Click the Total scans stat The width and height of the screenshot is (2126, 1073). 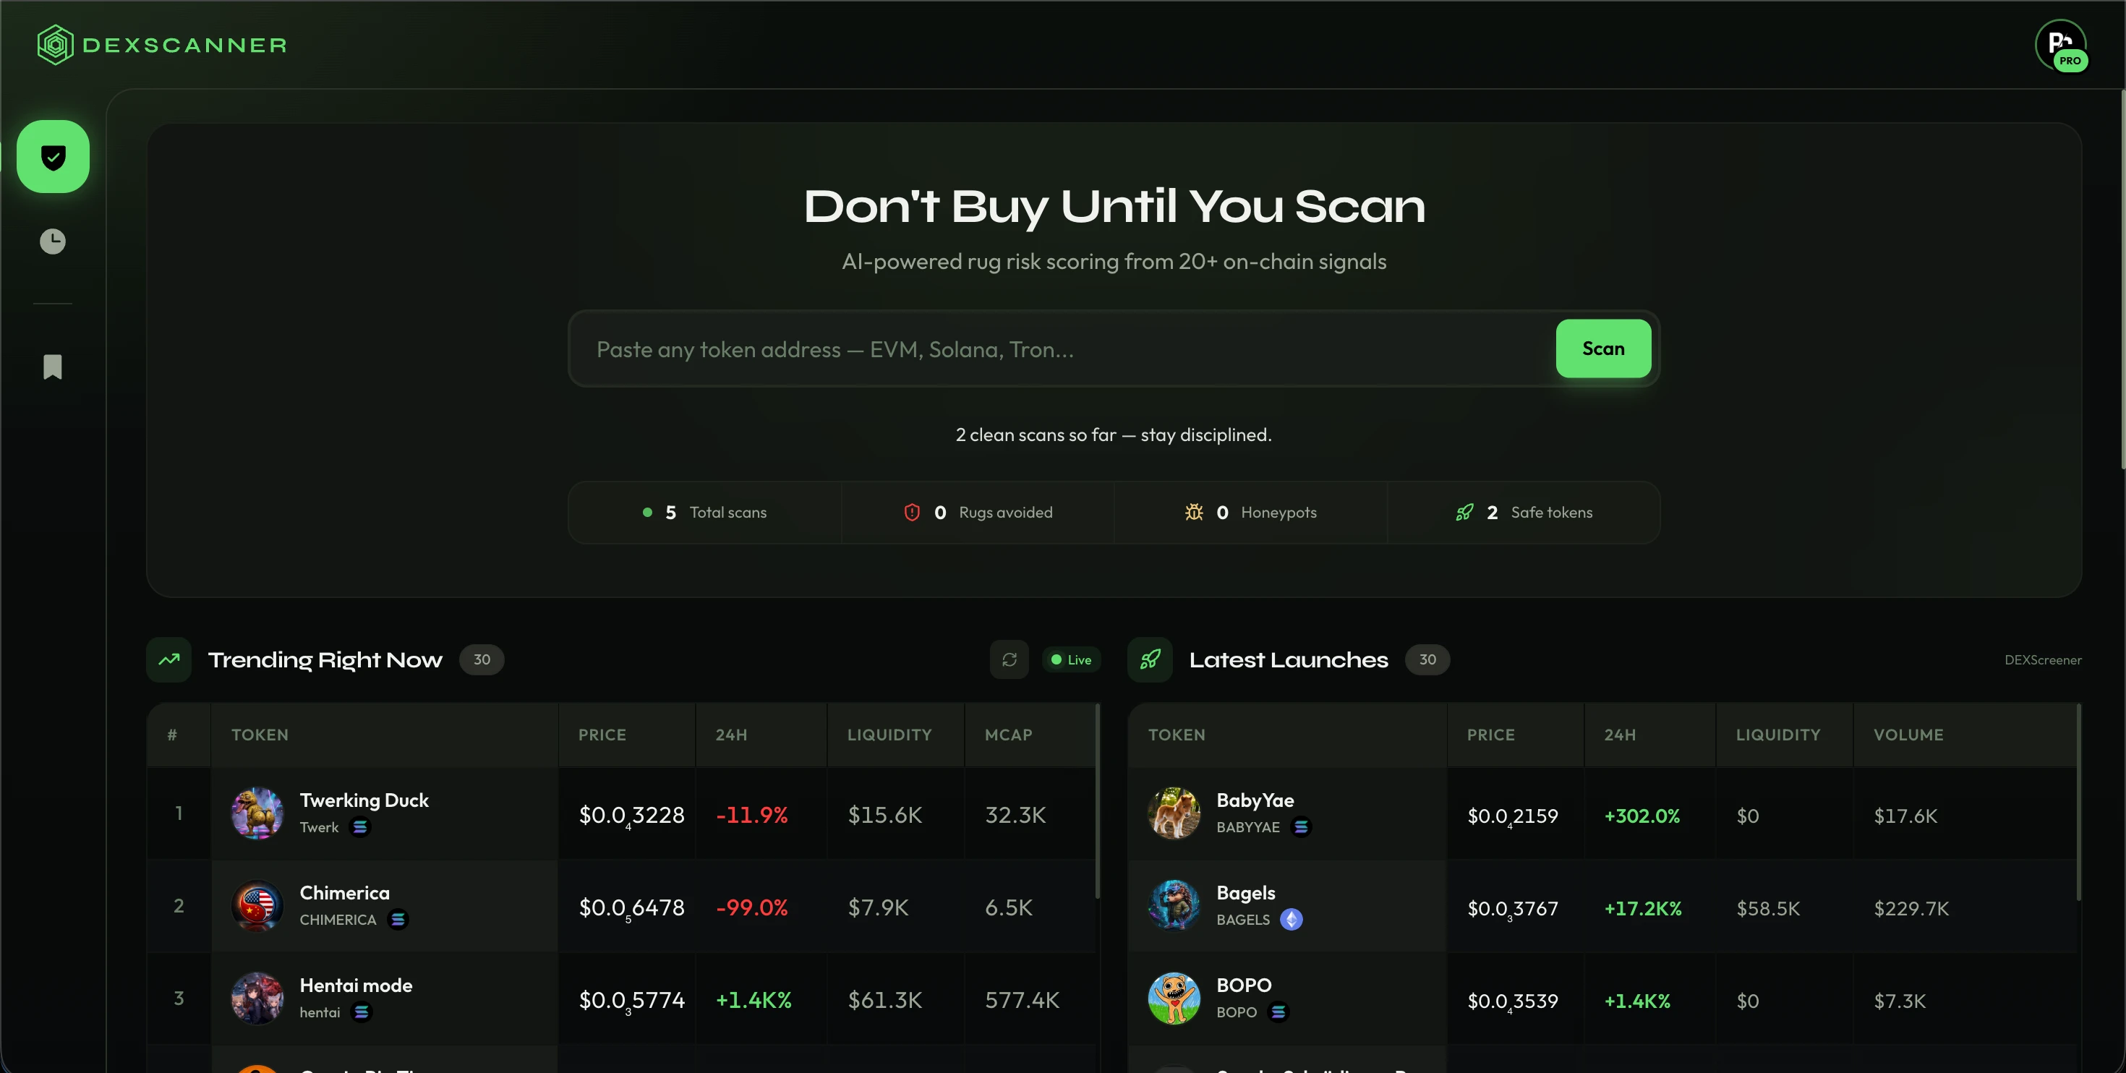click(x=705, y=513)
